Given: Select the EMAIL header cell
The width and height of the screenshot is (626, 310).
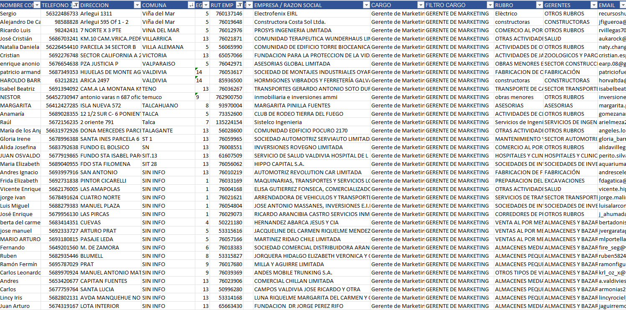Looking at the screenshot, I should [612, 5].
